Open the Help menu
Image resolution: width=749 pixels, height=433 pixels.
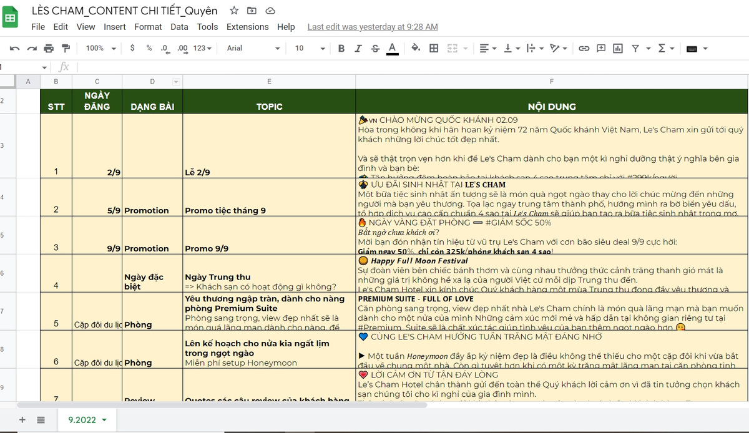(x=286, y=27)
